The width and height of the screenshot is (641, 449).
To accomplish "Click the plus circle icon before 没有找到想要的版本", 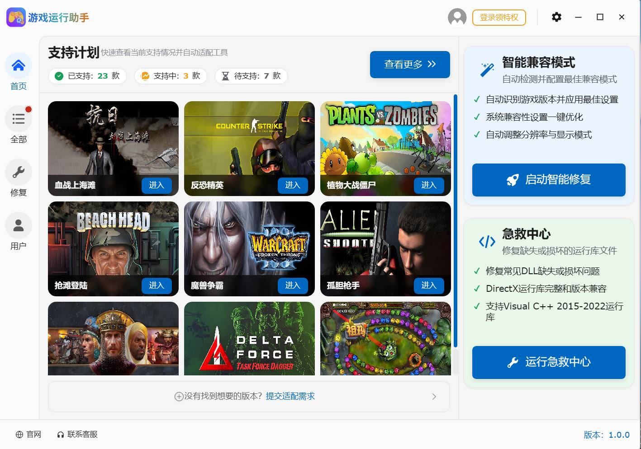I will [179, 397].
